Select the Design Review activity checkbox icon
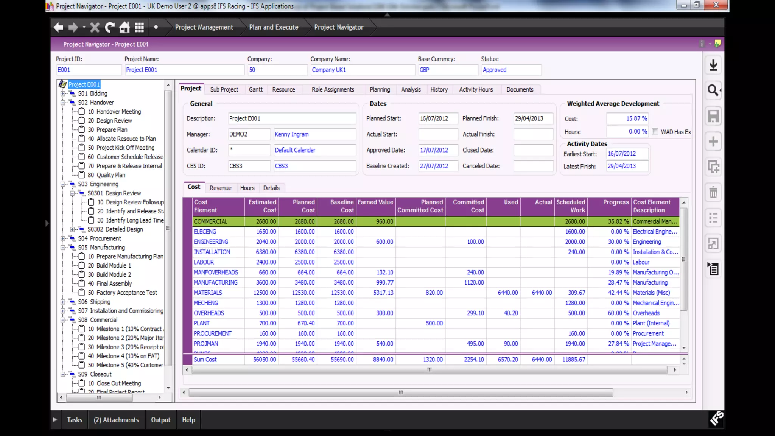The height and width of the screenshot is (436, 775). click(81, 121)
